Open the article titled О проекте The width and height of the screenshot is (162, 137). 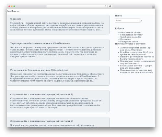point(16,19)
